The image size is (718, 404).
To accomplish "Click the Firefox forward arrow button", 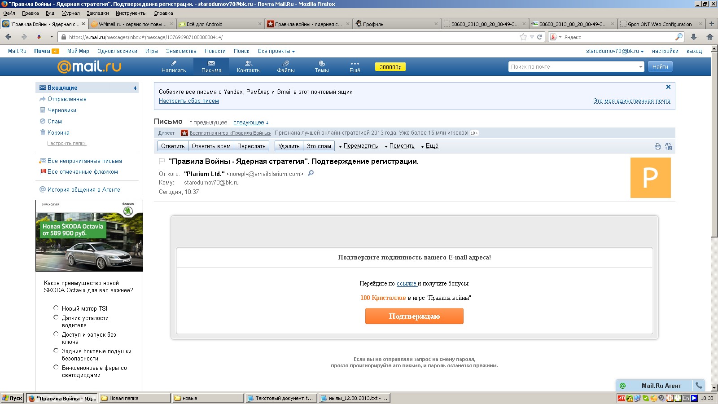I will click(x=24, y=37).
